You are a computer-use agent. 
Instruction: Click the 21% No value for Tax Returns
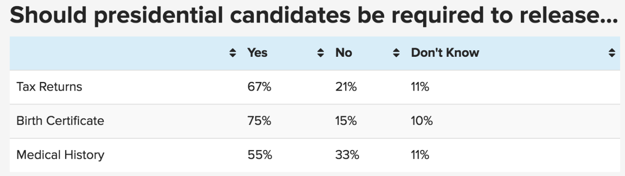tap(346, 87)
